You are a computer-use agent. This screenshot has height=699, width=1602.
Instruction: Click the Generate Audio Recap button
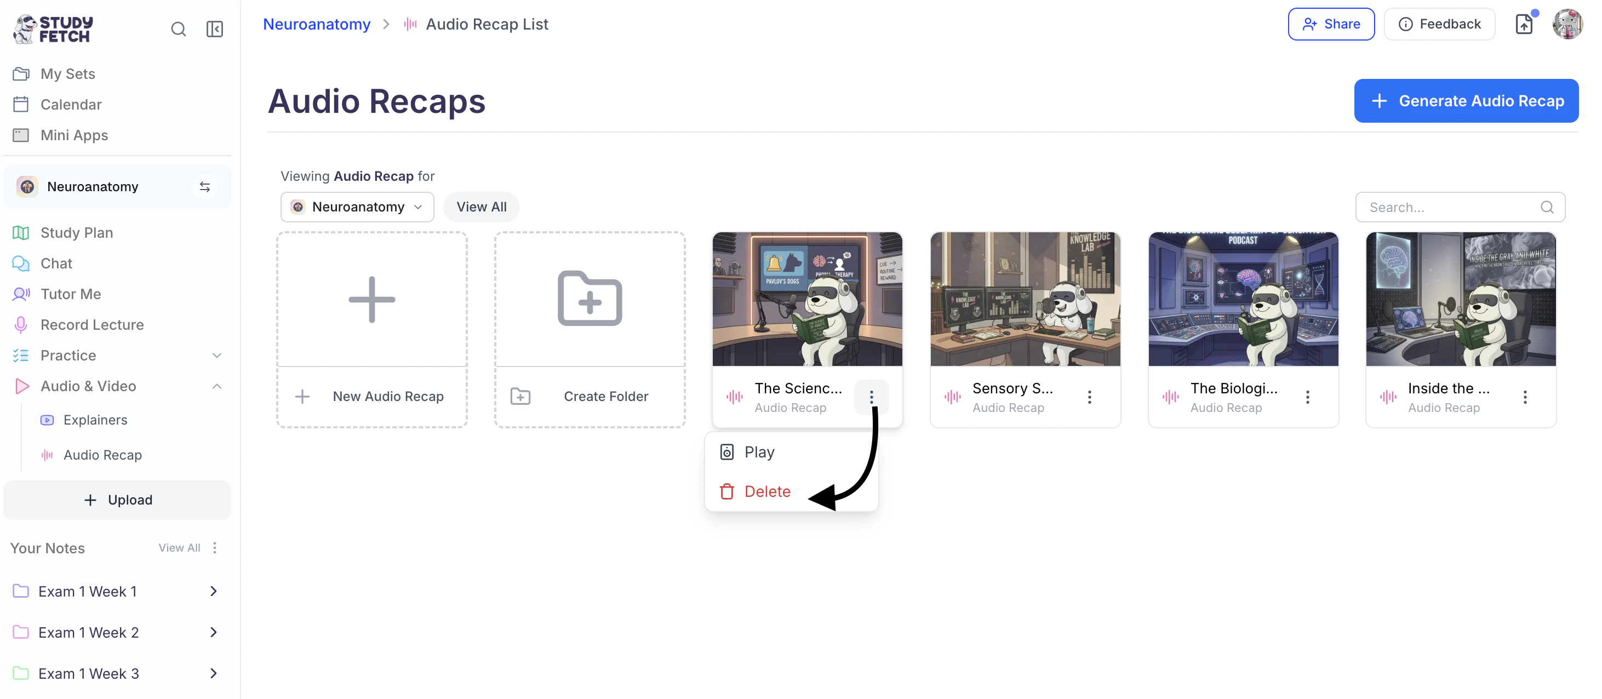[1466, 101]
